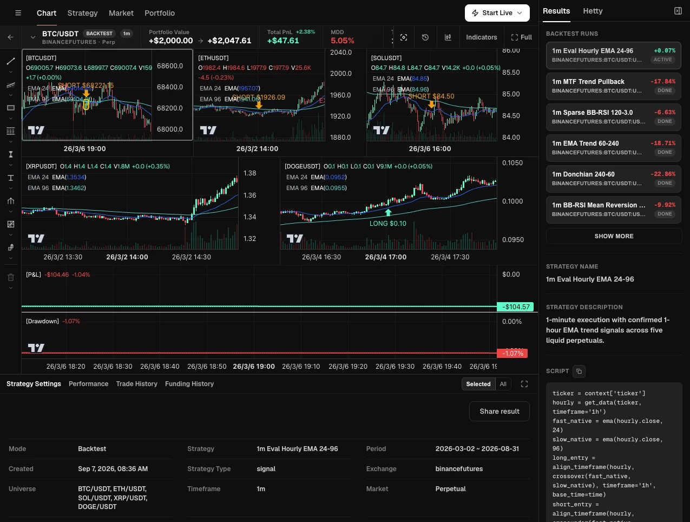Click SHOW MORE backtest runs

(x=614, y=236)
